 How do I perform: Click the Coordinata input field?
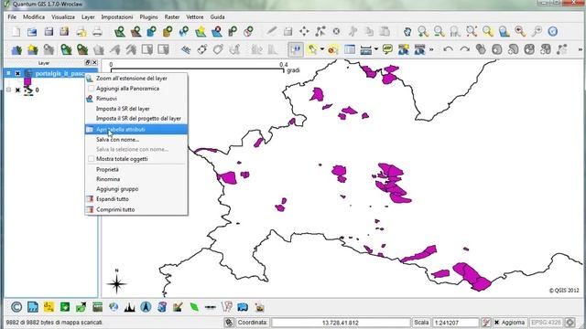click(341, 323)
